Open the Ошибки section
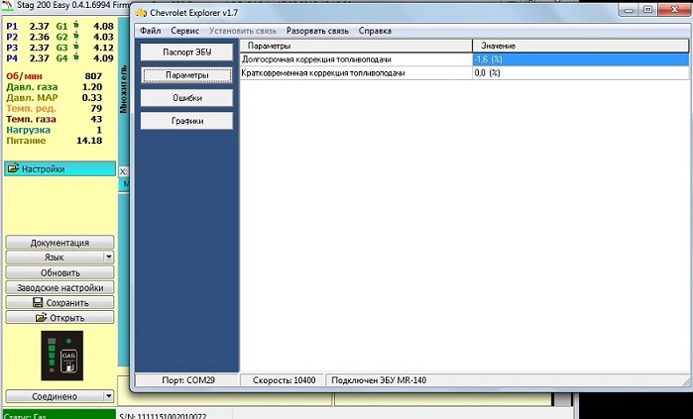Viewport: 693px width, 419px height. 187,98
